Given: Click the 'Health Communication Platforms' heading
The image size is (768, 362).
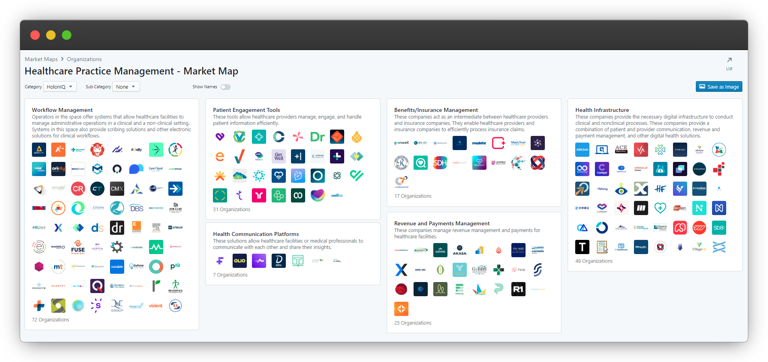Looking at the screenshot, I should [x=256, y=234].
